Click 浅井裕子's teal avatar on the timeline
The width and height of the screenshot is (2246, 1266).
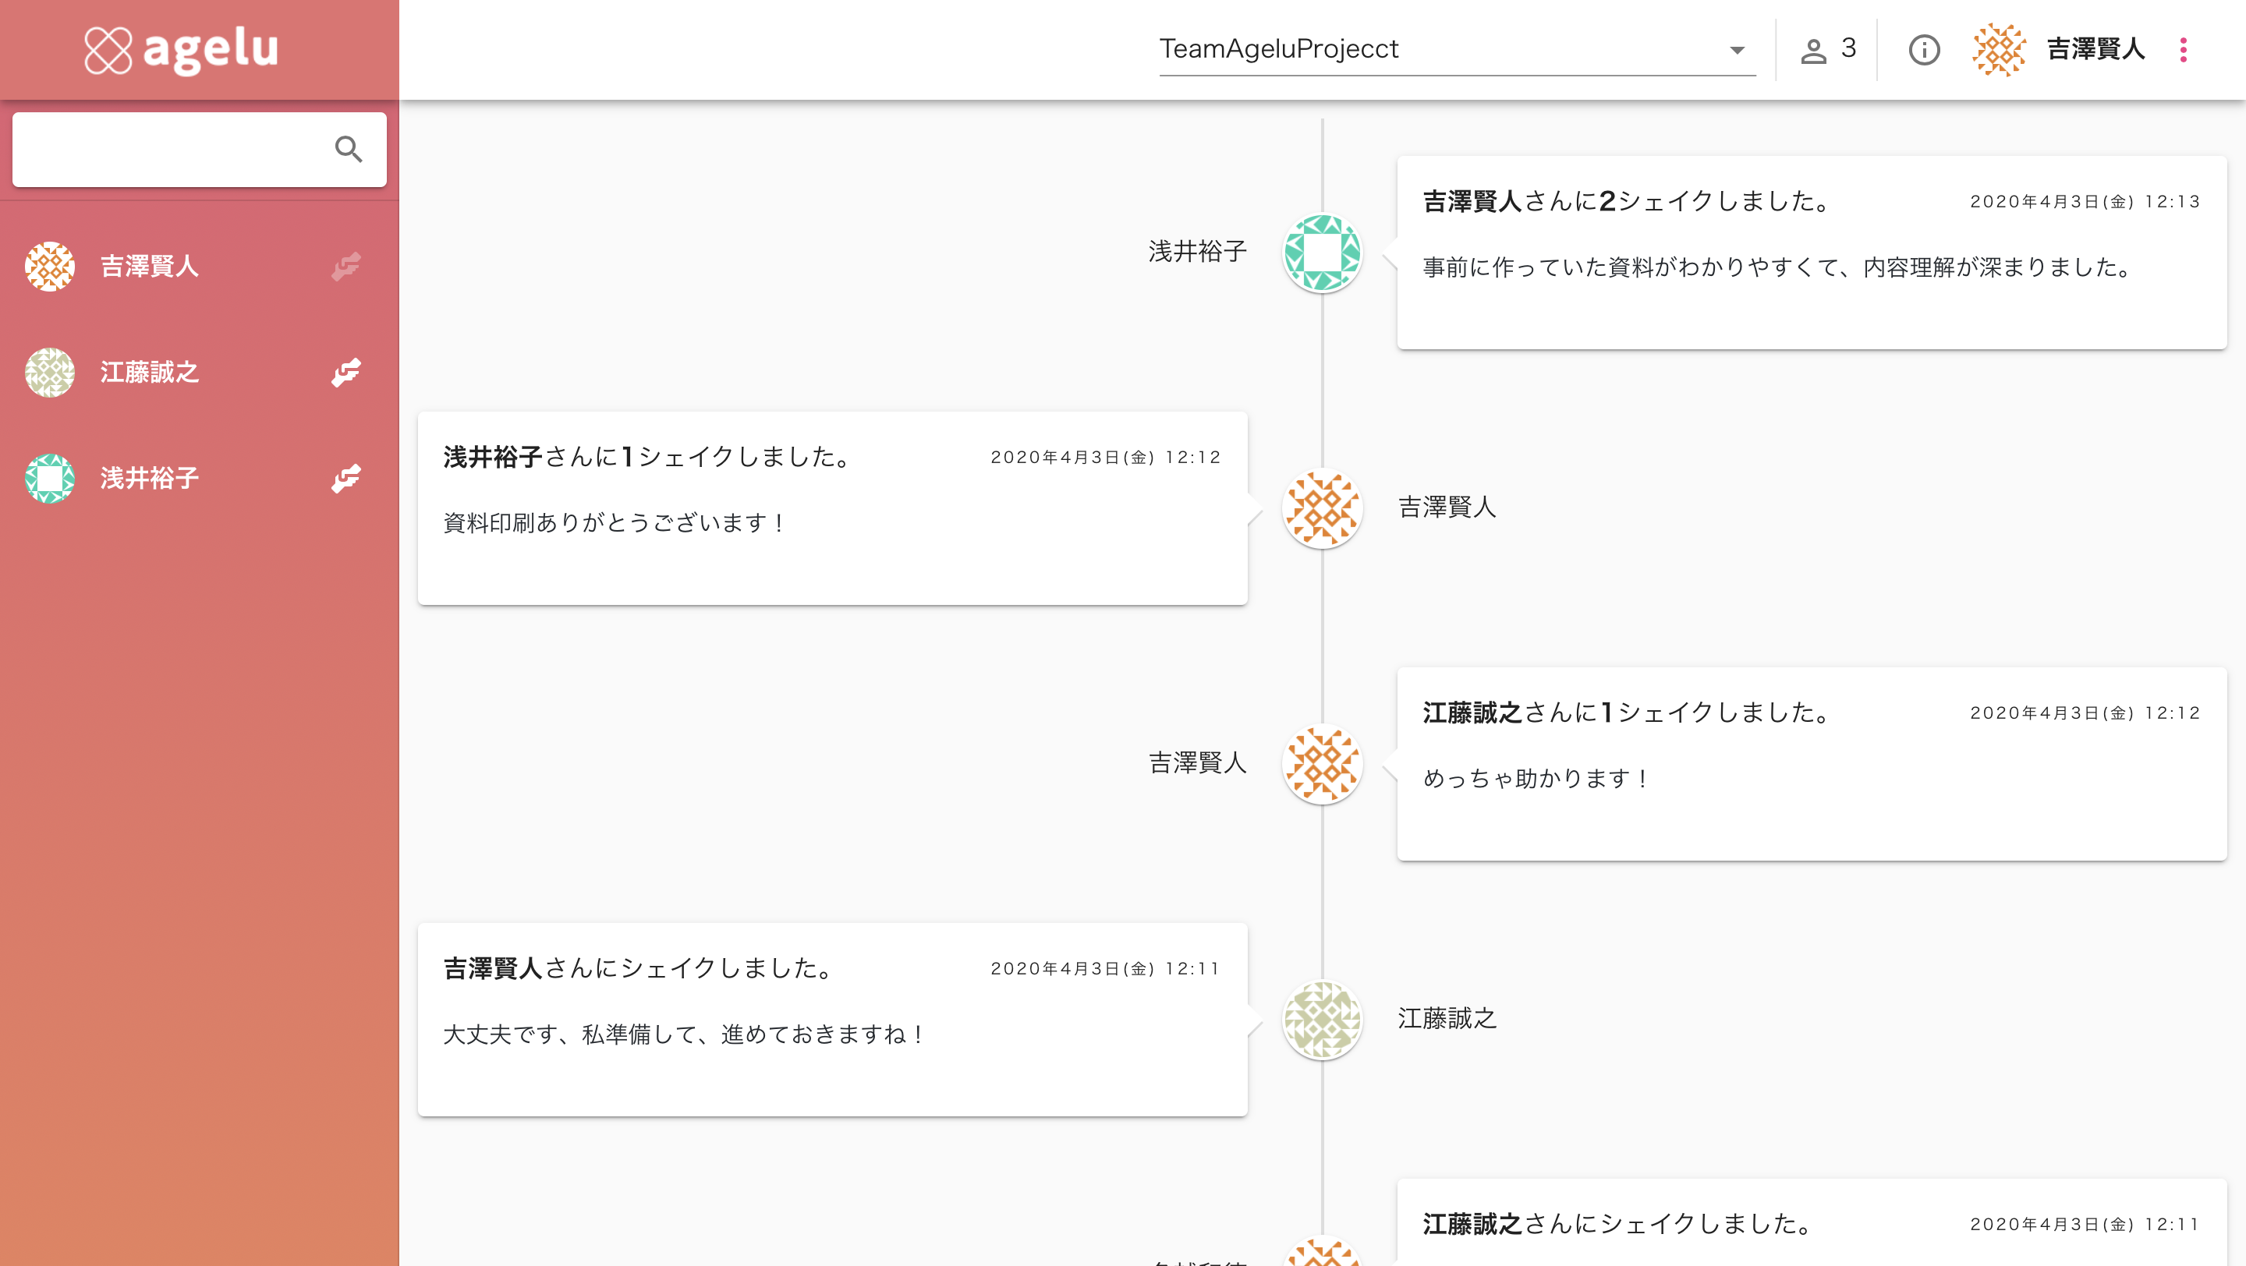1322,253
